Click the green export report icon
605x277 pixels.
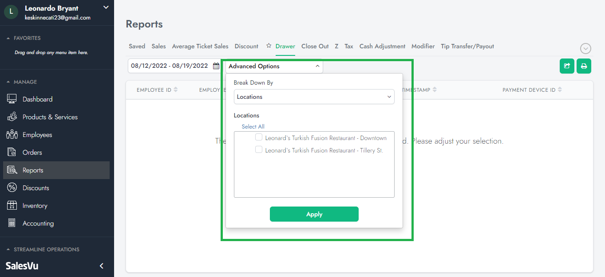click(x=567, y=66)
